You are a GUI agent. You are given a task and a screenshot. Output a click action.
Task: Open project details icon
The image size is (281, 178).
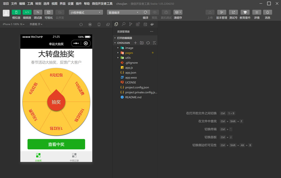tap(257, 12)
